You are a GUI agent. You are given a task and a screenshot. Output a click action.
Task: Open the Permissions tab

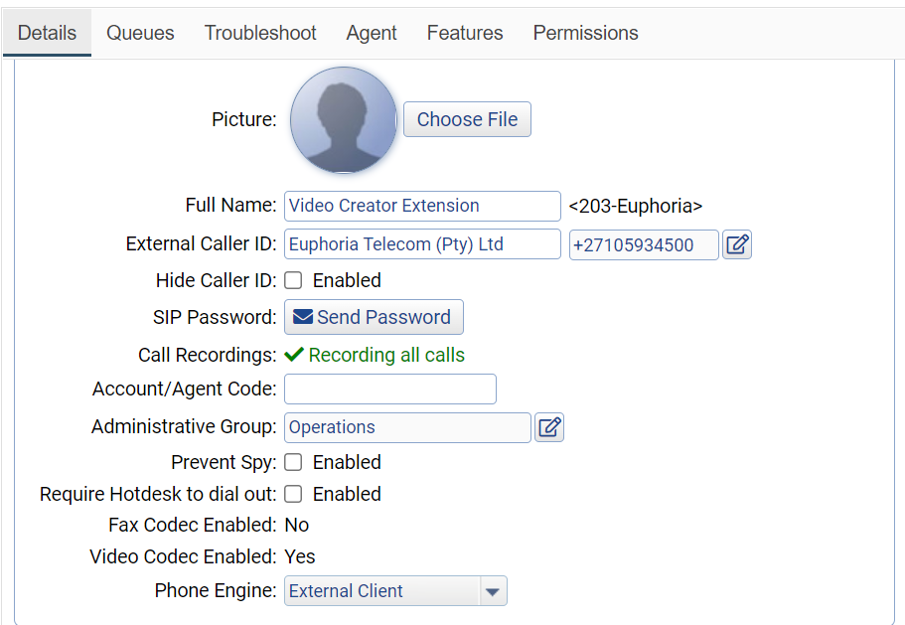585,33
